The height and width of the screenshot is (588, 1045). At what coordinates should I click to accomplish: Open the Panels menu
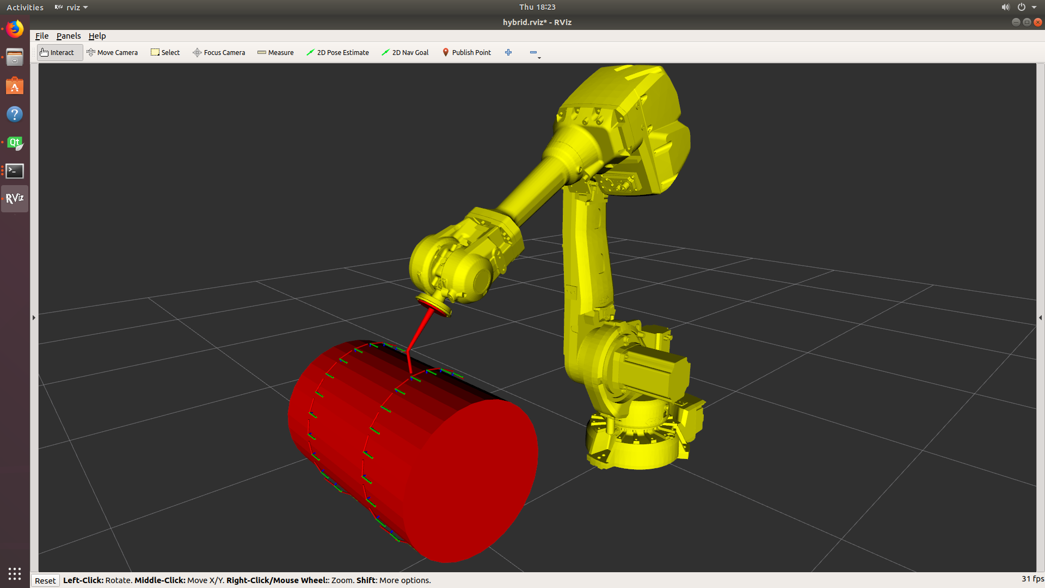click(x=69, y=36)
